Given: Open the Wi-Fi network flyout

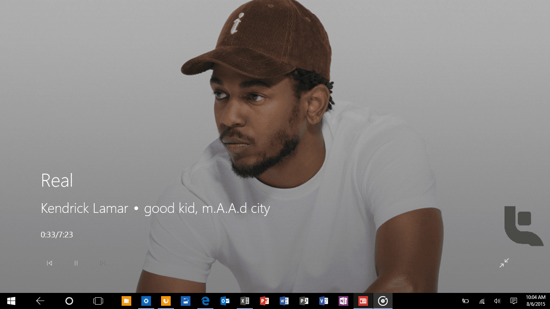Looking at the screenshot, I should tap(482, 301).
